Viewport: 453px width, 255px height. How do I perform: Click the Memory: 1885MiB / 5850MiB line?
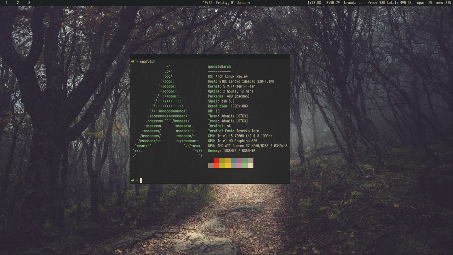pos(232,151)
